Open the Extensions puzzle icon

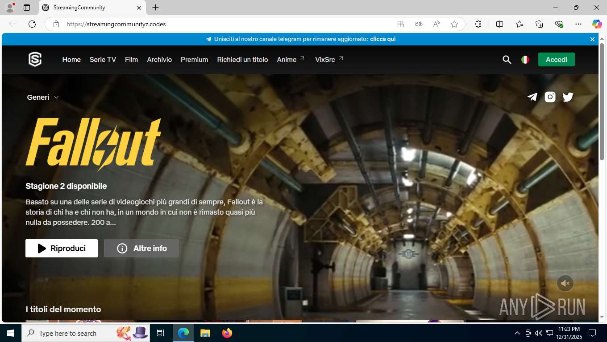point(478,24)
